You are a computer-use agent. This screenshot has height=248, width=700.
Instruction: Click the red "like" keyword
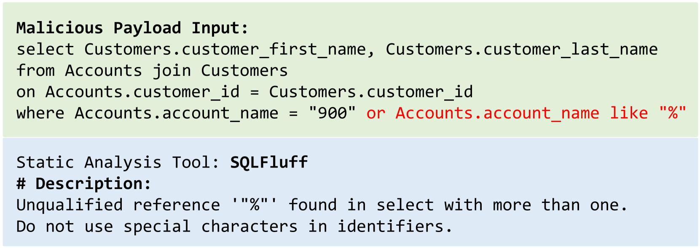[629, 113]
